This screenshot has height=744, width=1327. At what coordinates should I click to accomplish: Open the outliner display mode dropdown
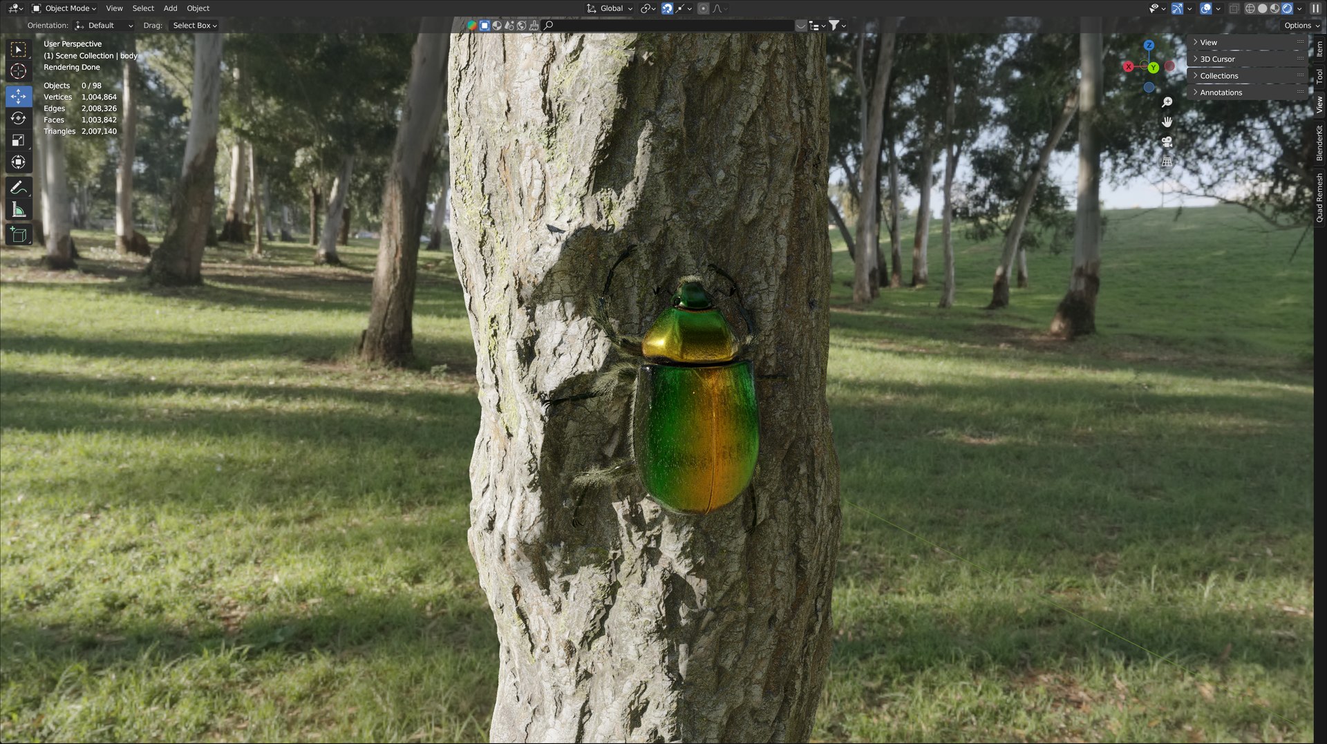(x=818, y=26)
